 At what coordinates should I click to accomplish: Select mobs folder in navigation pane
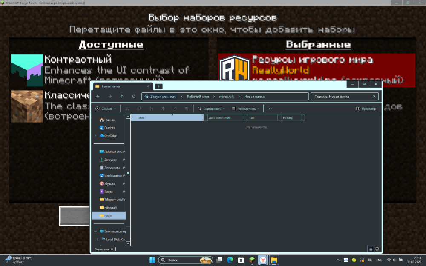pyautogui.click(x=109, y=215)
